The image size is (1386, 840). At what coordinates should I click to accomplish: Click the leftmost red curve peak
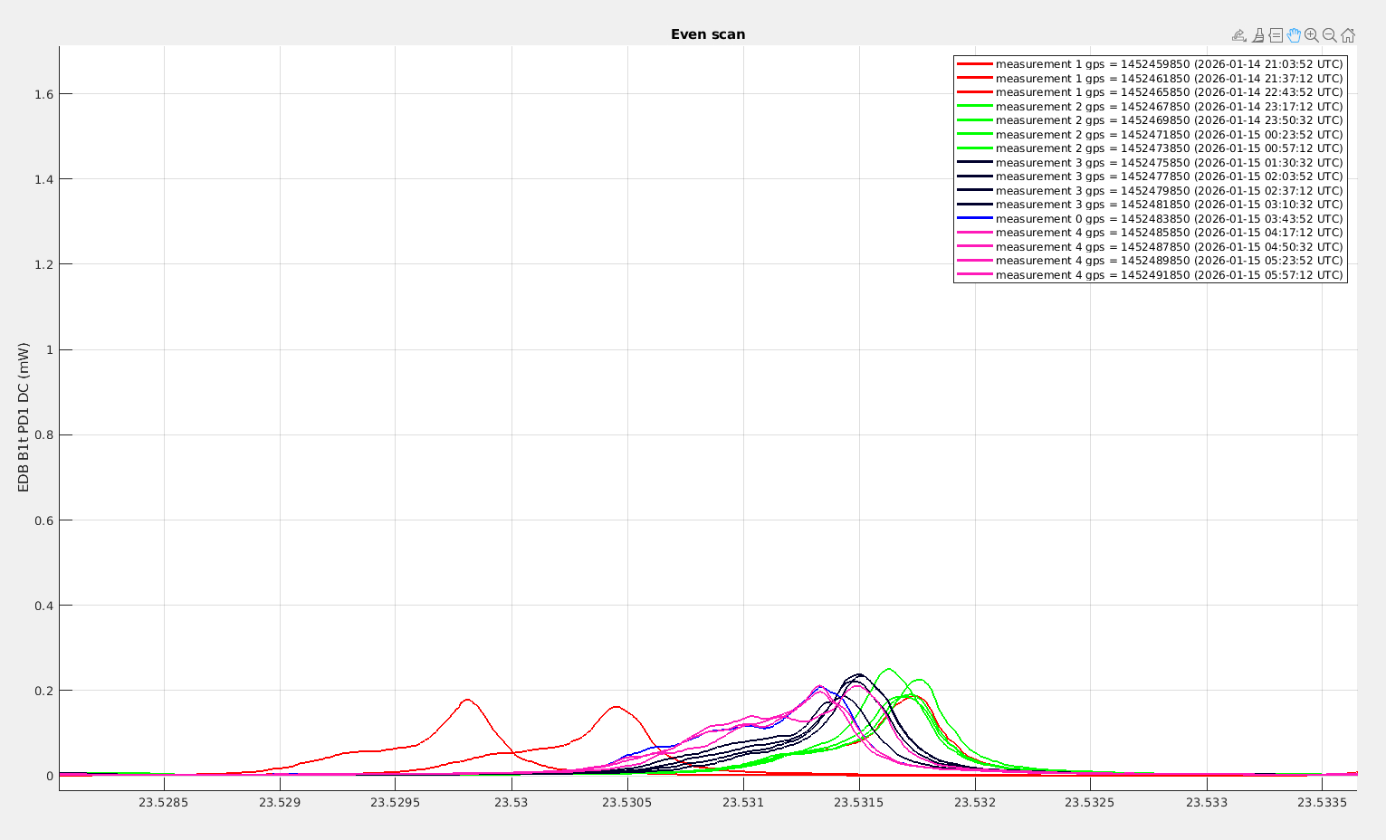(467, 700)
